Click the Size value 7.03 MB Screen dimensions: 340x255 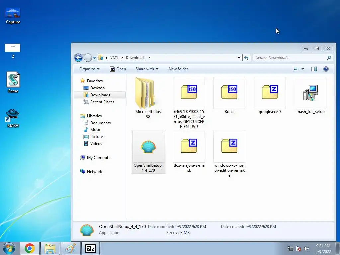coord(182,233)
